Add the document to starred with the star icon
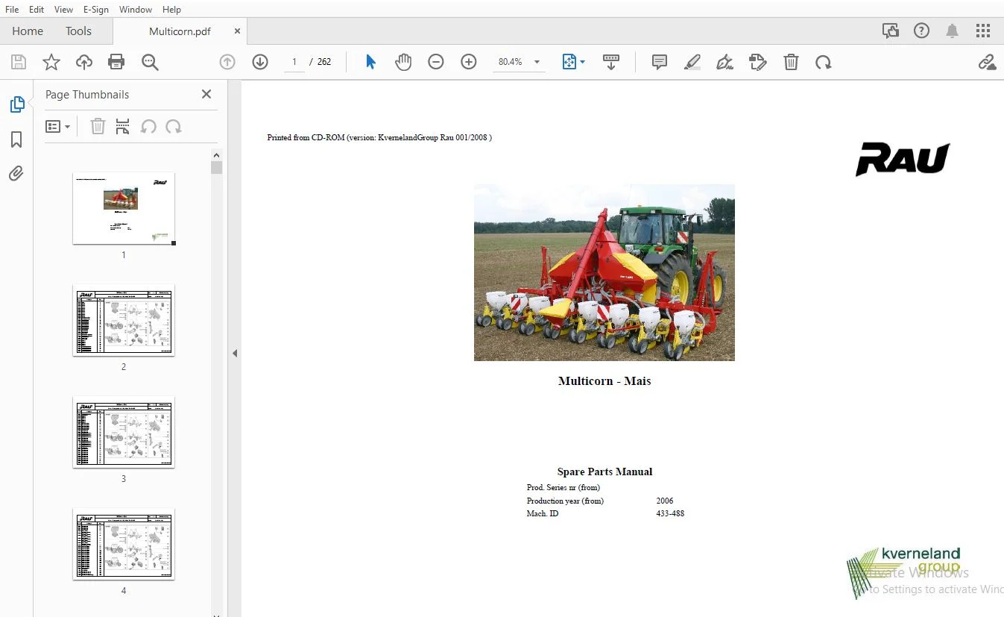 pos(51,62)
